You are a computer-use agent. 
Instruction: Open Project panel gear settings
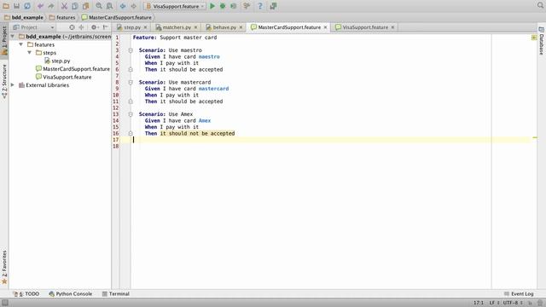point(95,27)
